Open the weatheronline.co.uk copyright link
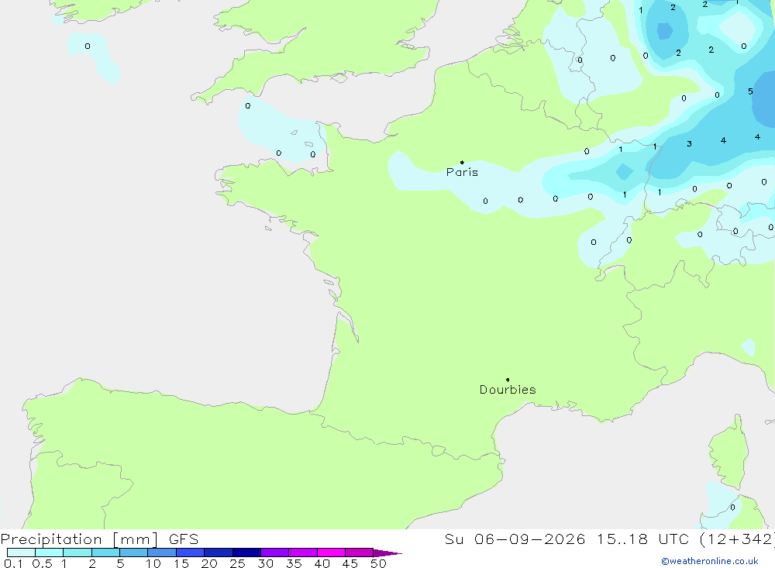This screenshot has height=568, width=775. (710, 561)
